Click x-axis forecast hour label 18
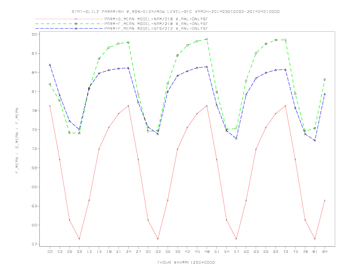 [109, 252]
